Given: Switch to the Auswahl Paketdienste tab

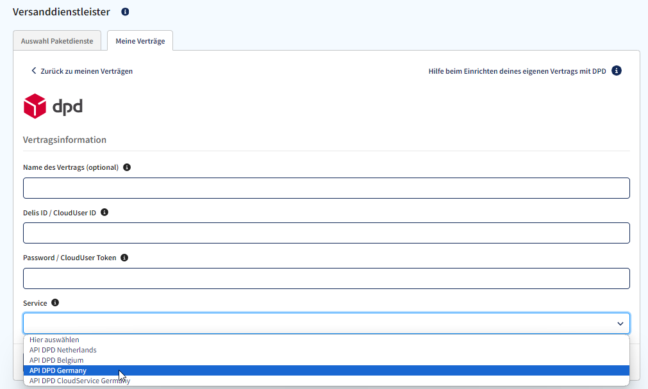Looking at the screenshot, I should pyautogui.click(x=57, y=39).
